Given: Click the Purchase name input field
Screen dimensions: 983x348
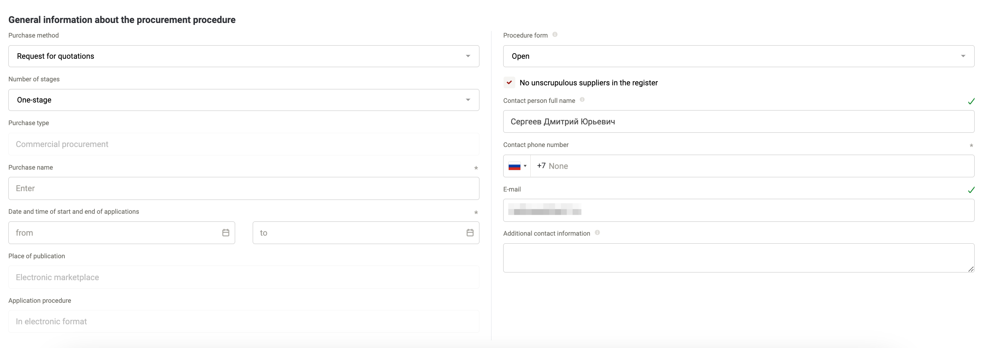Looking at the screenshot, I should 244,189.
